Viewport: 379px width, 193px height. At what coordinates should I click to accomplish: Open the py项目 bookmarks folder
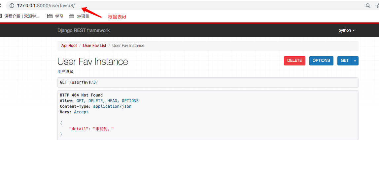coord(79,16)
